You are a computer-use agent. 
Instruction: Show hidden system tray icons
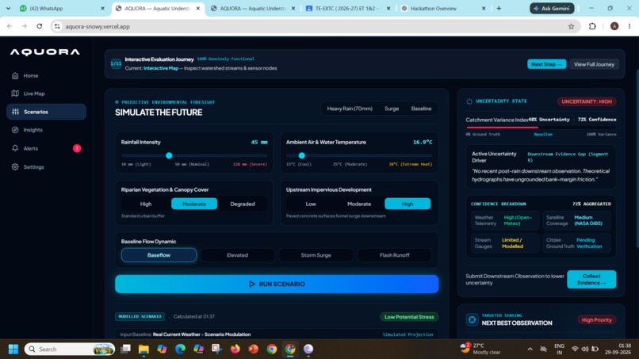click(530, 349)
